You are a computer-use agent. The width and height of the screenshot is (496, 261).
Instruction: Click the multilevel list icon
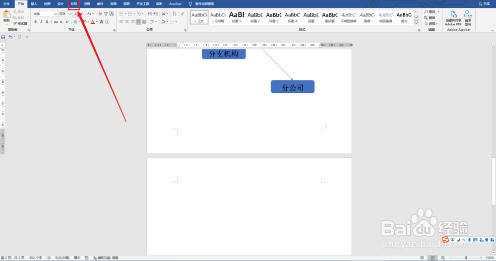[x=139, y=14]
